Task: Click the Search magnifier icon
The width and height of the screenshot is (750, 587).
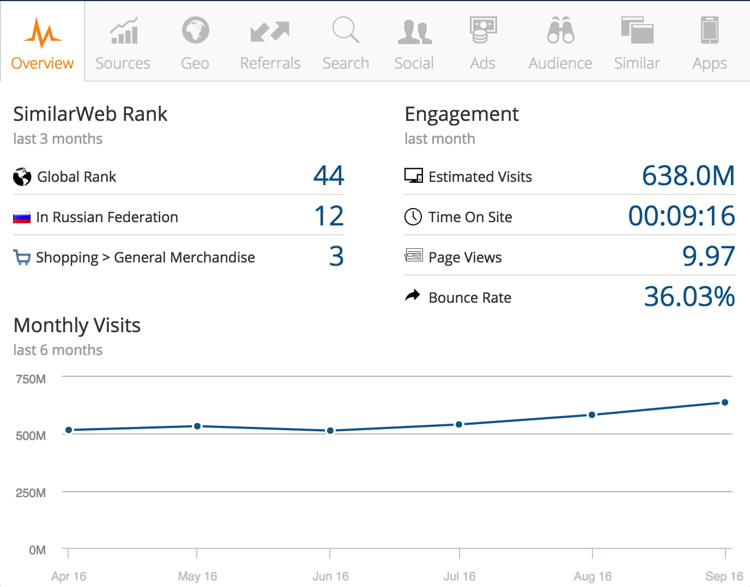Action: pos(346,30)
